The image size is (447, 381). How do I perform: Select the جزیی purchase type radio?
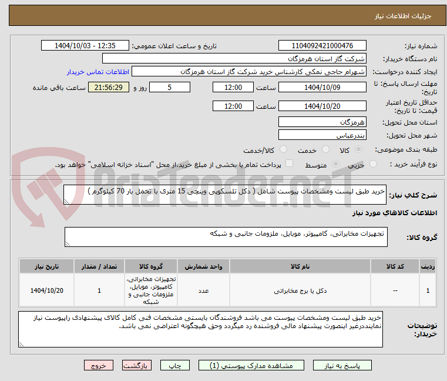click(373, 164)
